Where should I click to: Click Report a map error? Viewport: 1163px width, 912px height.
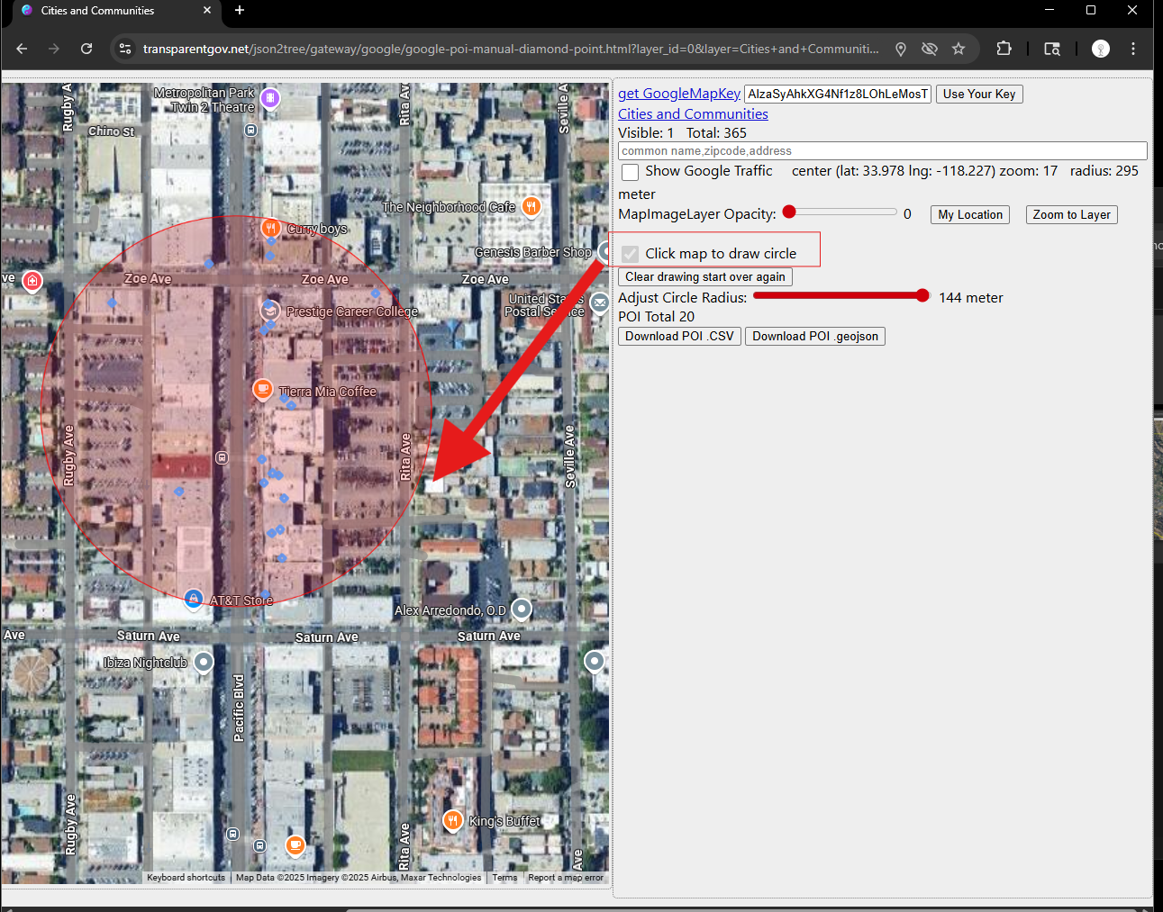pyautogui.click(x=566, y=878)
